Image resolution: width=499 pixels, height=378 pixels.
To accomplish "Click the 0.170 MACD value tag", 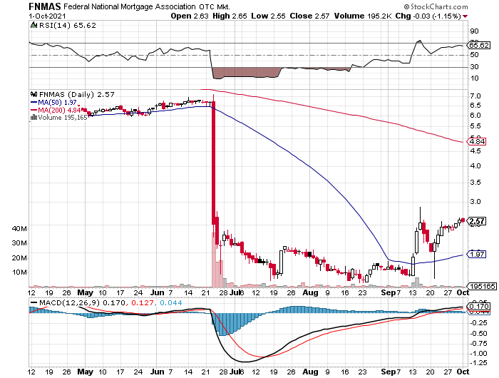I will (478, 307).
